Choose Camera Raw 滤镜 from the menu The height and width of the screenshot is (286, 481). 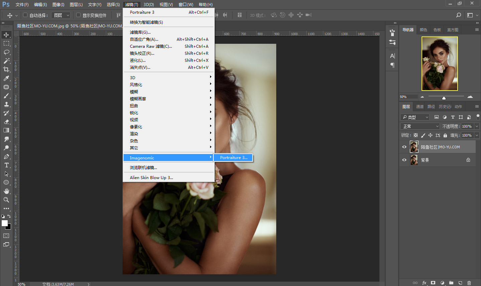[x=169, y=46]
